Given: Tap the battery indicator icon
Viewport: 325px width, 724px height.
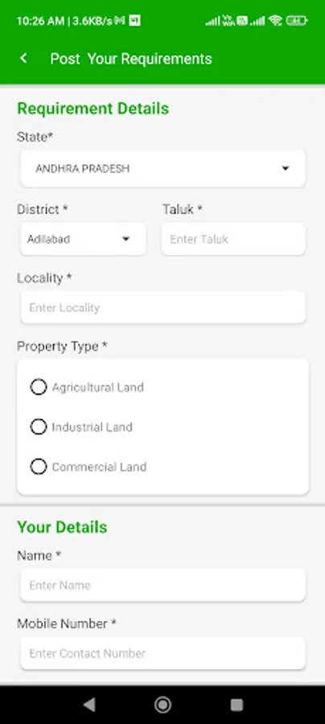Looking at the screenshot, I should pyautogui.click(x=296, y=21).
